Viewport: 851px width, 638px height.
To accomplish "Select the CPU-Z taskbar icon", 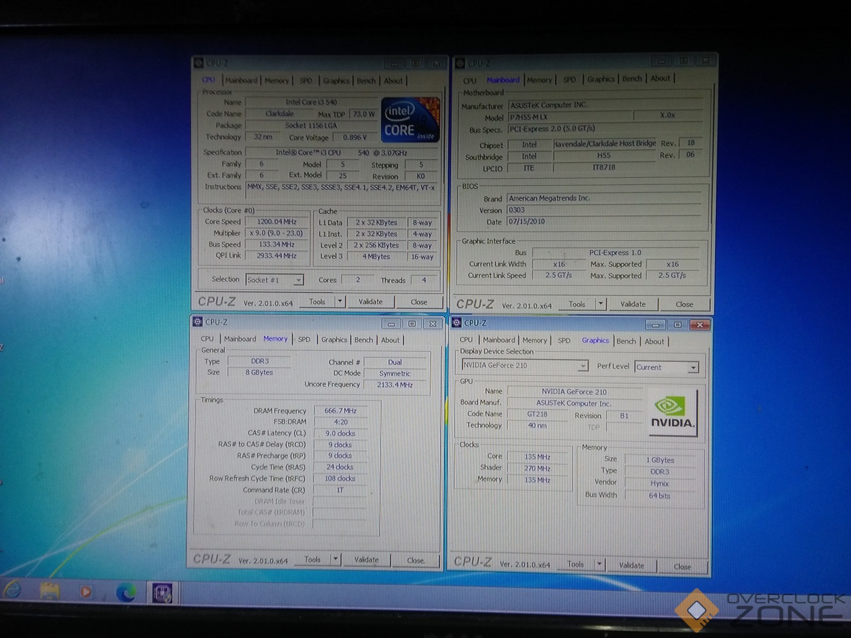I will tap(162, 593).
